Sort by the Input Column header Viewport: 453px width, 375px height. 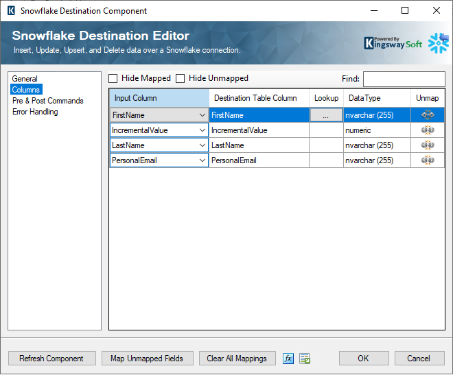[x=159, y=98]
